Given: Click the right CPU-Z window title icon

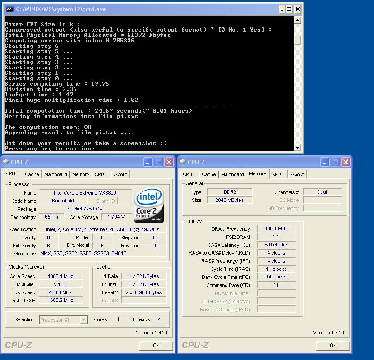Looking at the screenshot, I should (183, 162).
